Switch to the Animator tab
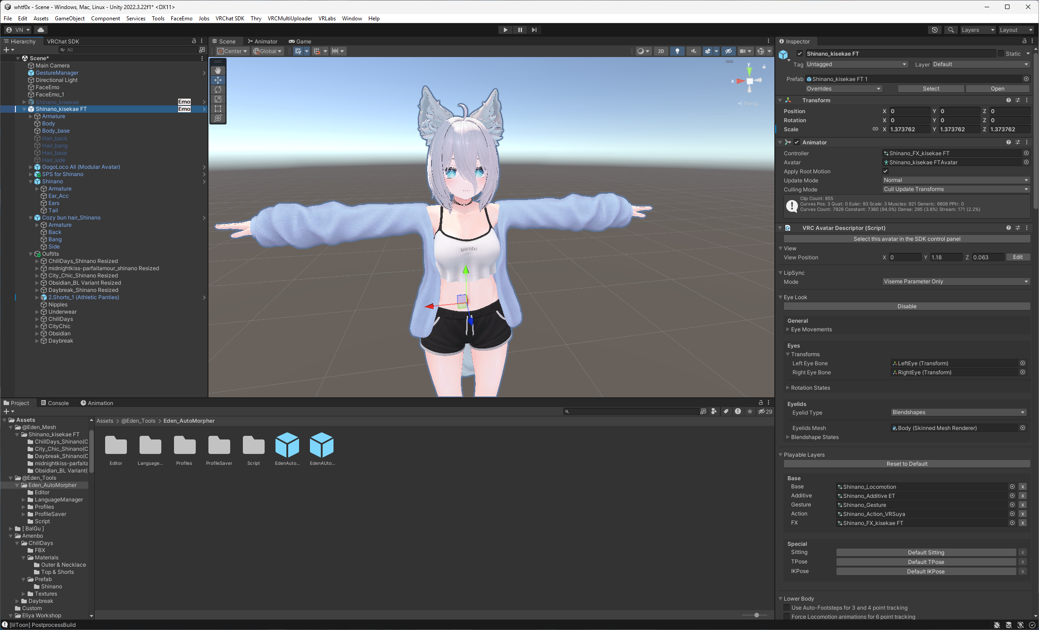Screen dimensions: 1039x630 pyautogui.click(x=263, y=41)
